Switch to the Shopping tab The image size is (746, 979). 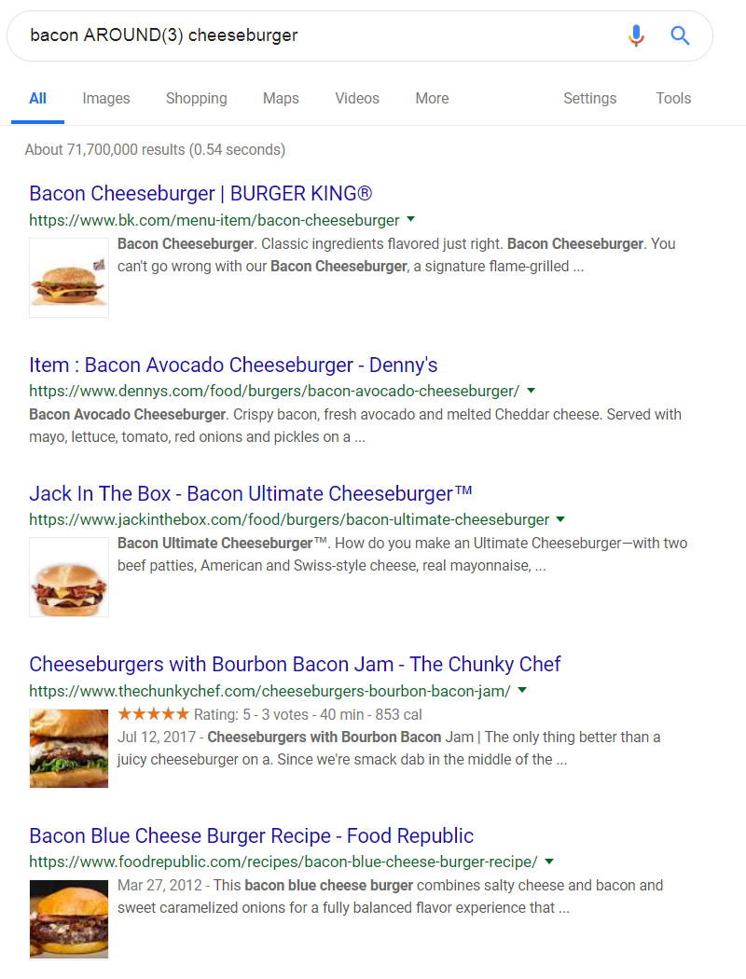pos(197,98)
